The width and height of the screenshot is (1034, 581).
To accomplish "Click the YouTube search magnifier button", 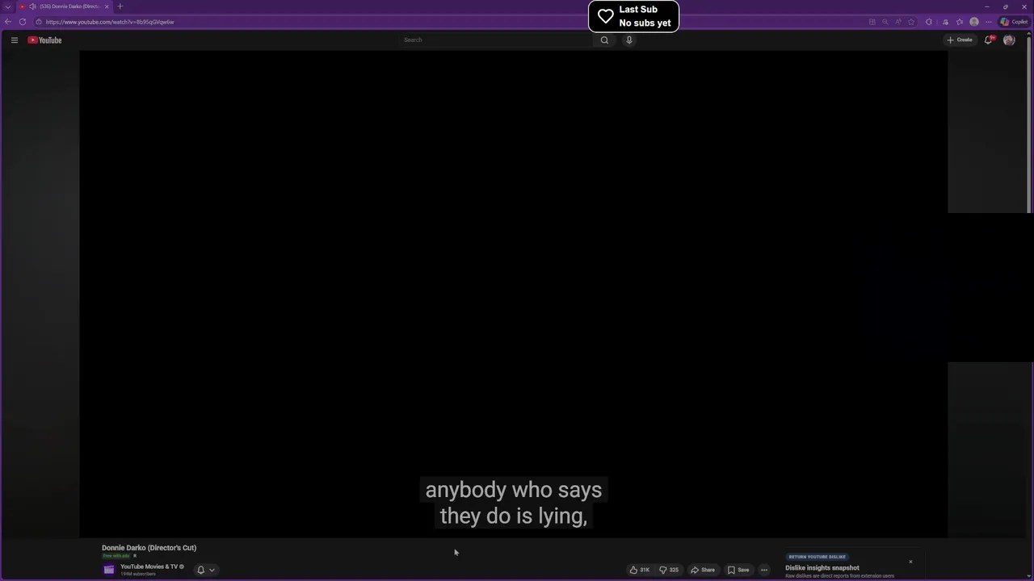I will tap(604, 40).
